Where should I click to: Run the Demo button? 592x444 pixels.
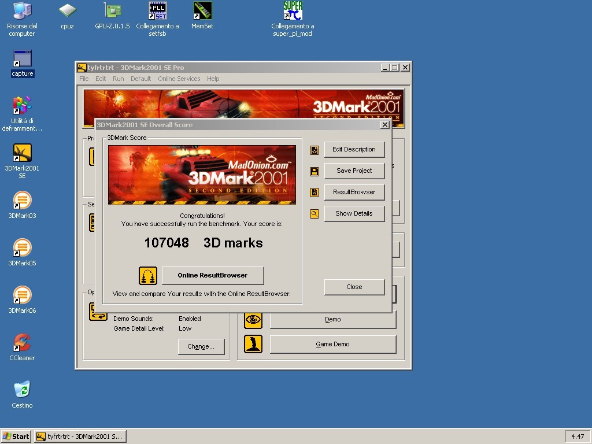point(333,319)
